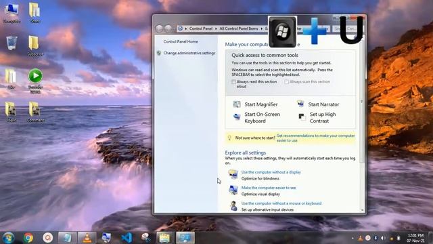Open Use the computer without a display
This screenshot has height=244, width=433.
coord(271,172)
